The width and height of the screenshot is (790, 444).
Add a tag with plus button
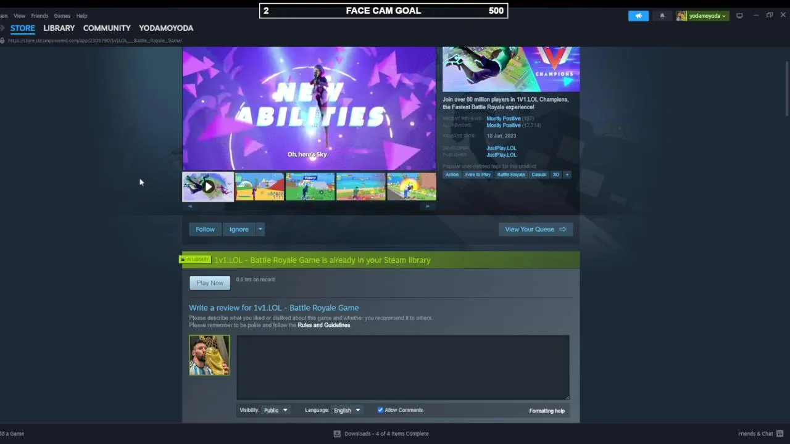pos(567,175)
